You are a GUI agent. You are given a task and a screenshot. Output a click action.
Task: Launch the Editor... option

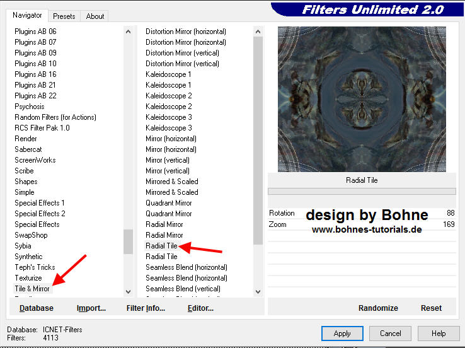200,308
